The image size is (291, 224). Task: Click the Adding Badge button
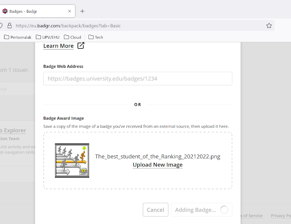coord(201,210)
